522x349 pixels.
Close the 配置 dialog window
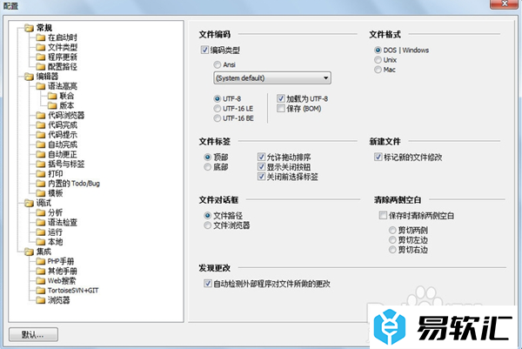[505, 3]
